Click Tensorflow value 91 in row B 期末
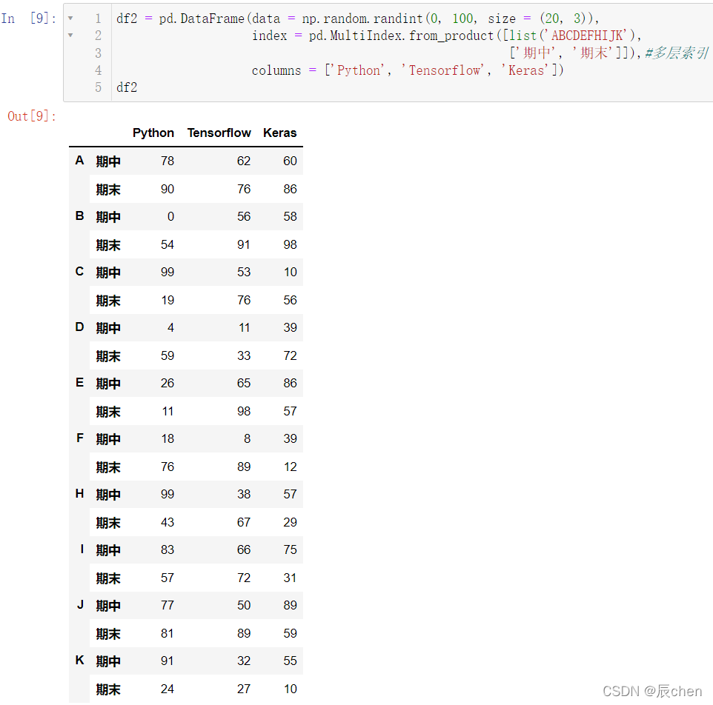The width and height of the screenshot is (713, 705). pyautogui.click(x=244, y=245)
